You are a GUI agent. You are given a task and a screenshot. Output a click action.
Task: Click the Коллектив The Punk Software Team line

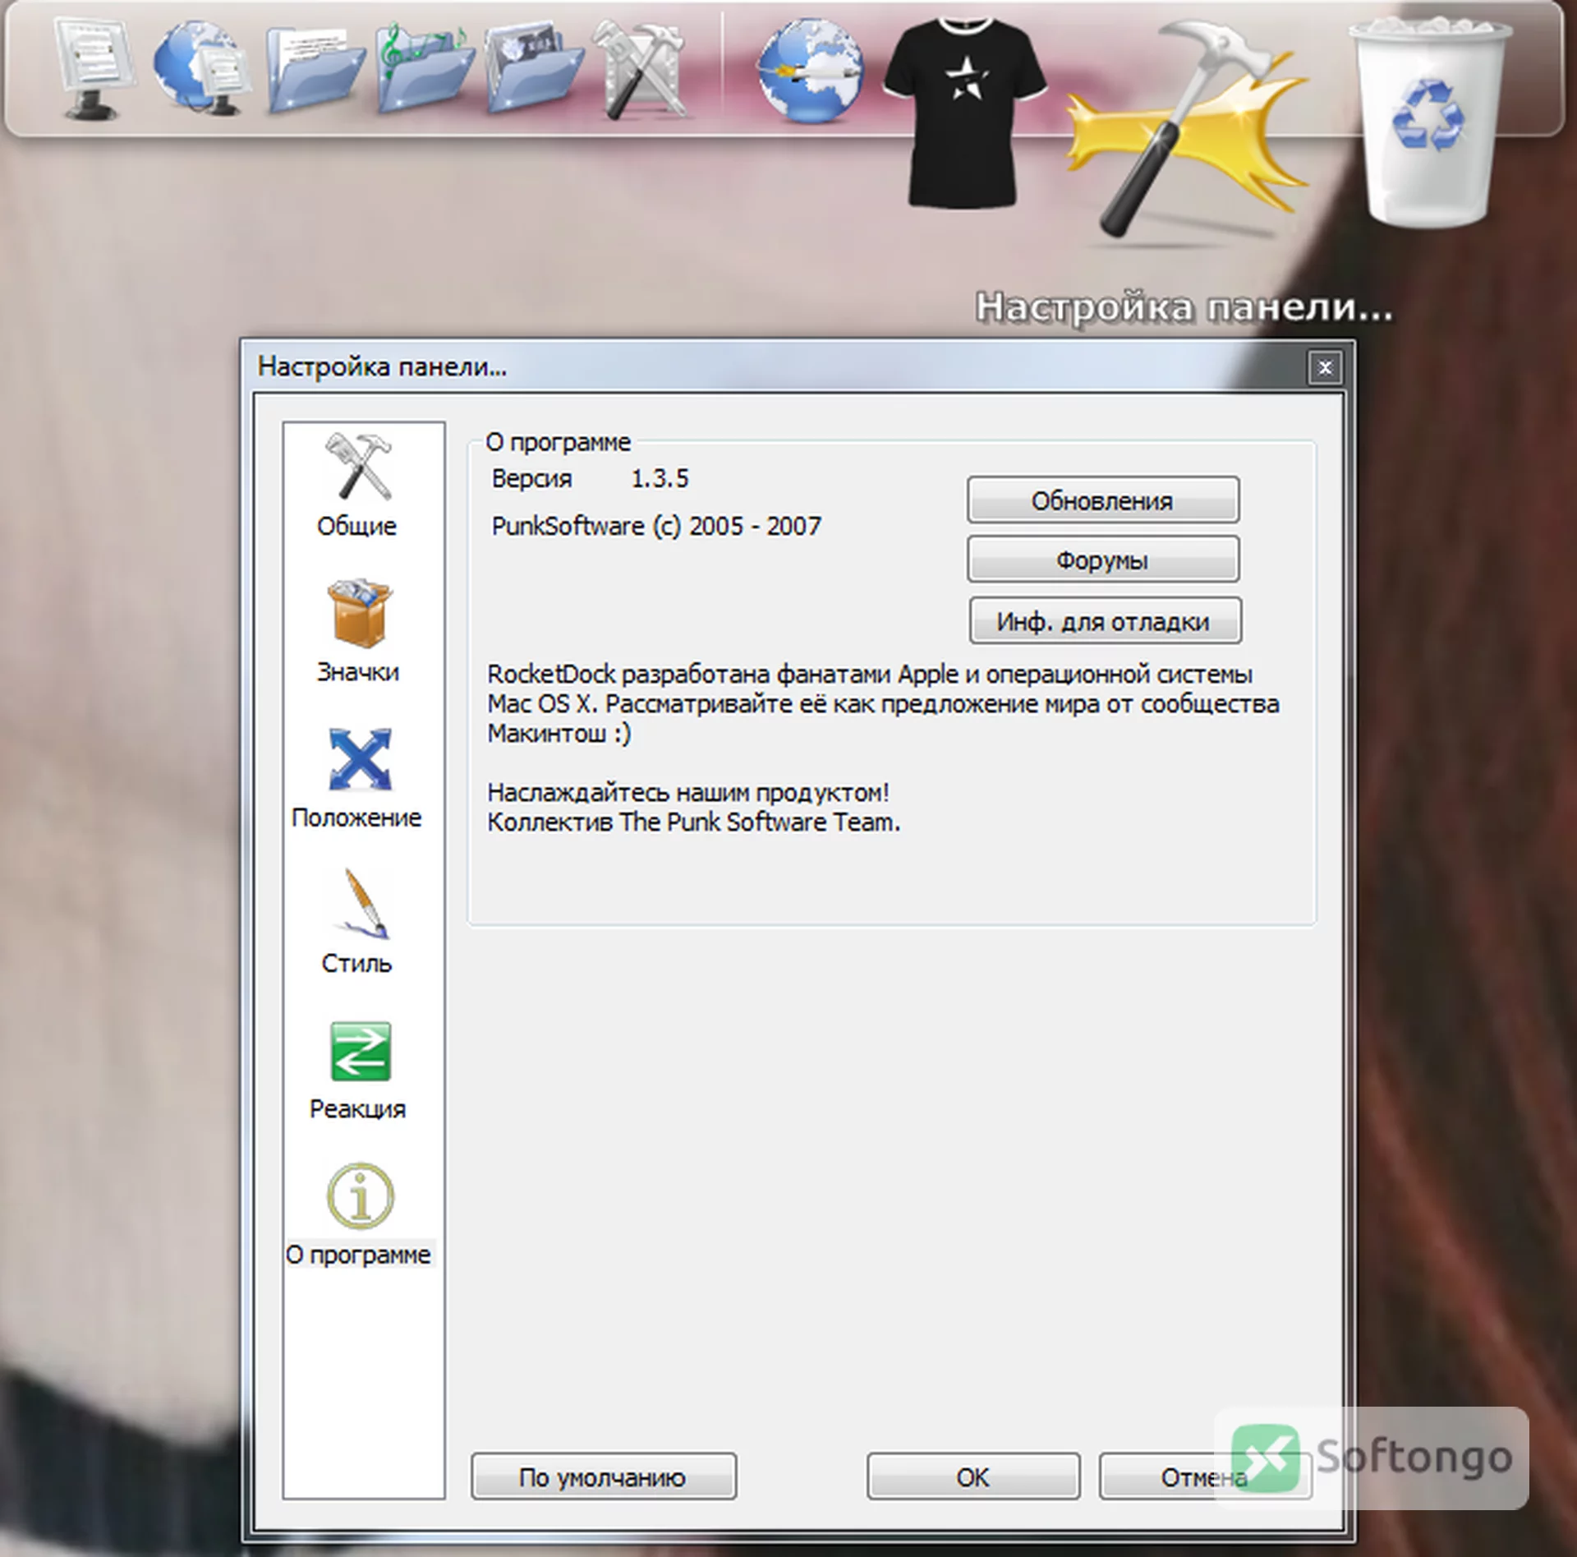(694, 822)
